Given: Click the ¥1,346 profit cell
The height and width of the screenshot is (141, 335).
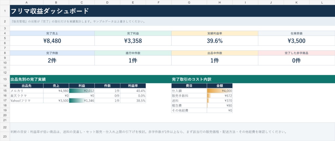Looking at the screenshot, I should (x=81, y=101).
